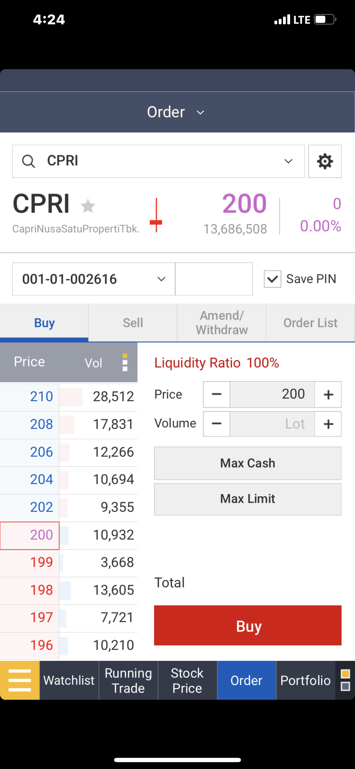
Task: Tap the Max Limit button
Action: click(x=248, y=499)
